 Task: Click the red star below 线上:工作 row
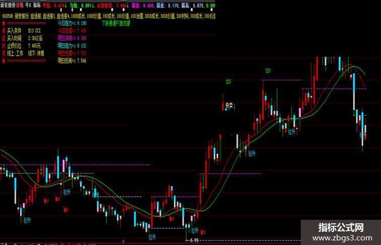coord(4,61)
